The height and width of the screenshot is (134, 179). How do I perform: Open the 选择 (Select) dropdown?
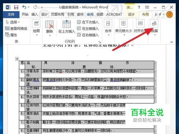click(x=13, y=22)
